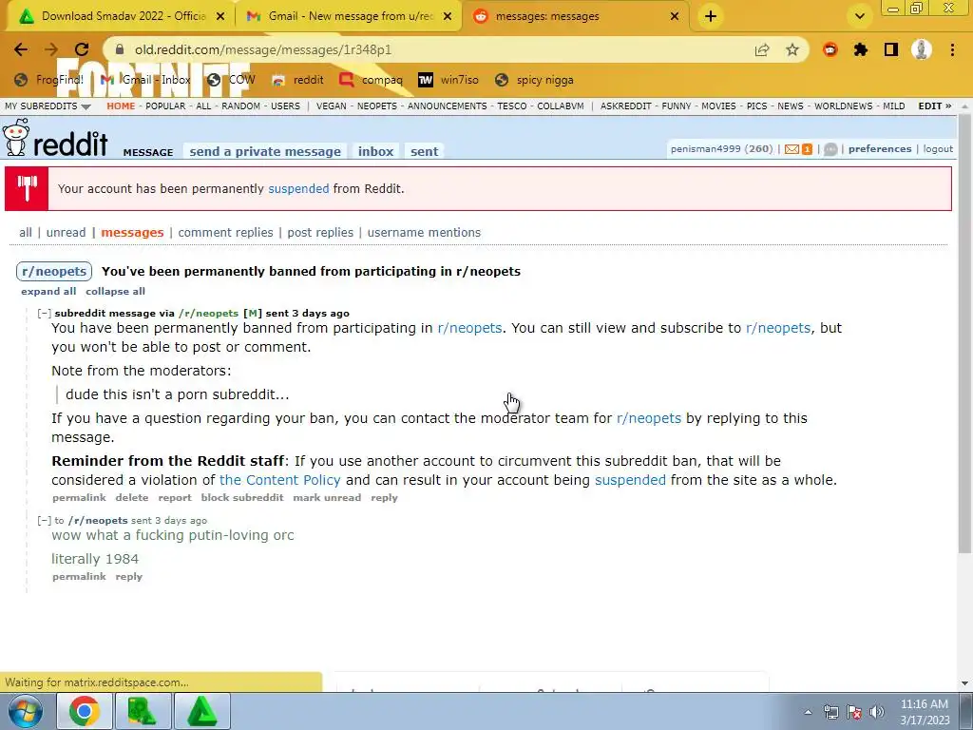
Task: Open the extensions puzzle icon
Action: (860, 49)
